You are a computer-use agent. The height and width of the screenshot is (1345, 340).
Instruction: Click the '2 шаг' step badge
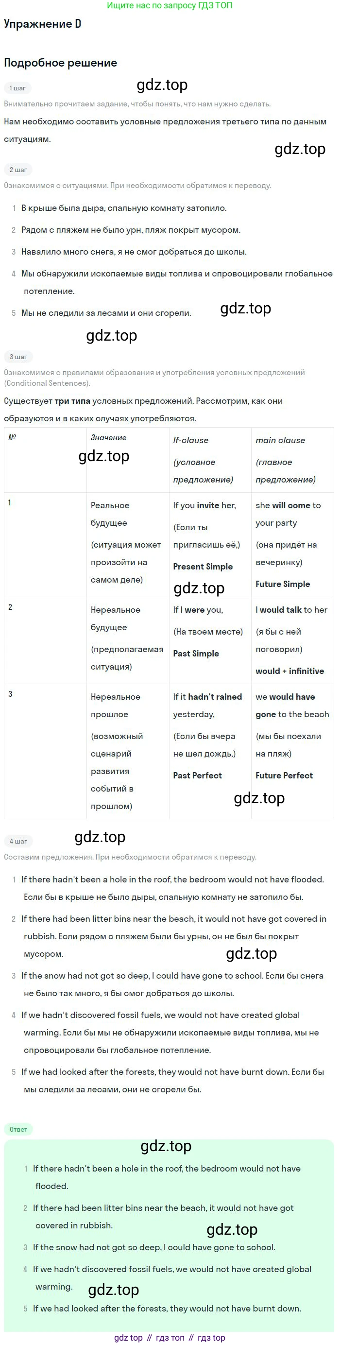click(18, 170)
